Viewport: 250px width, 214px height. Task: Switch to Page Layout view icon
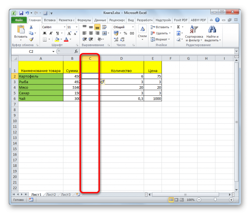pyautogui.click(x=176, y=200)
